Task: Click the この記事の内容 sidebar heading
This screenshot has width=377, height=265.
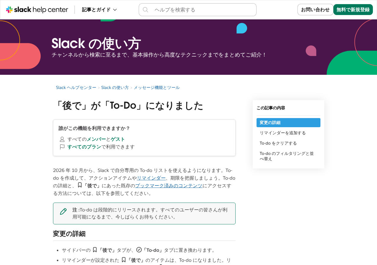Action: coord(271,108)
